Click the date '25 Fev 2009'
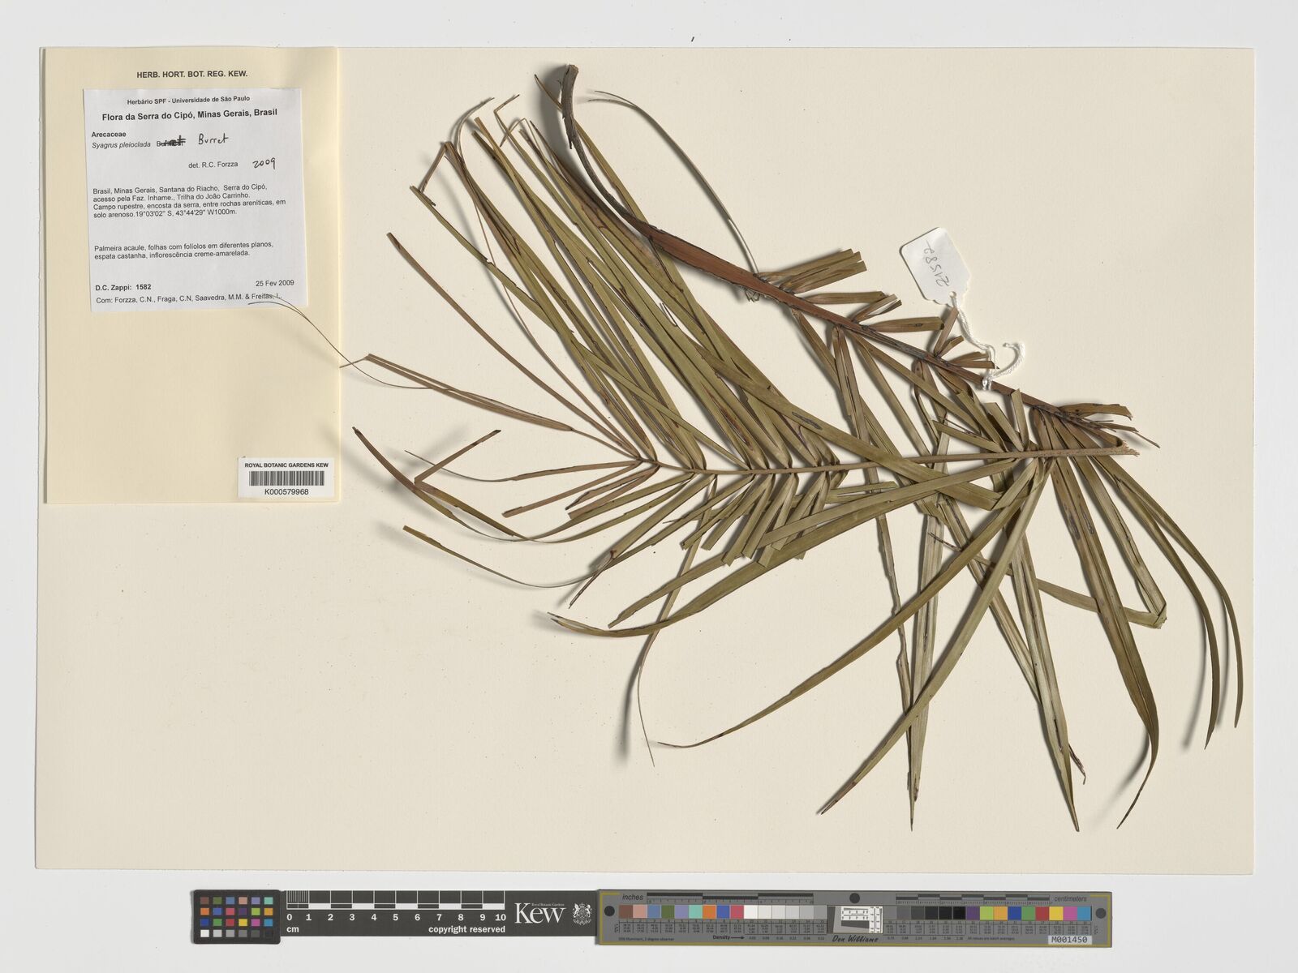The image size is (1298, 973). 274,284
